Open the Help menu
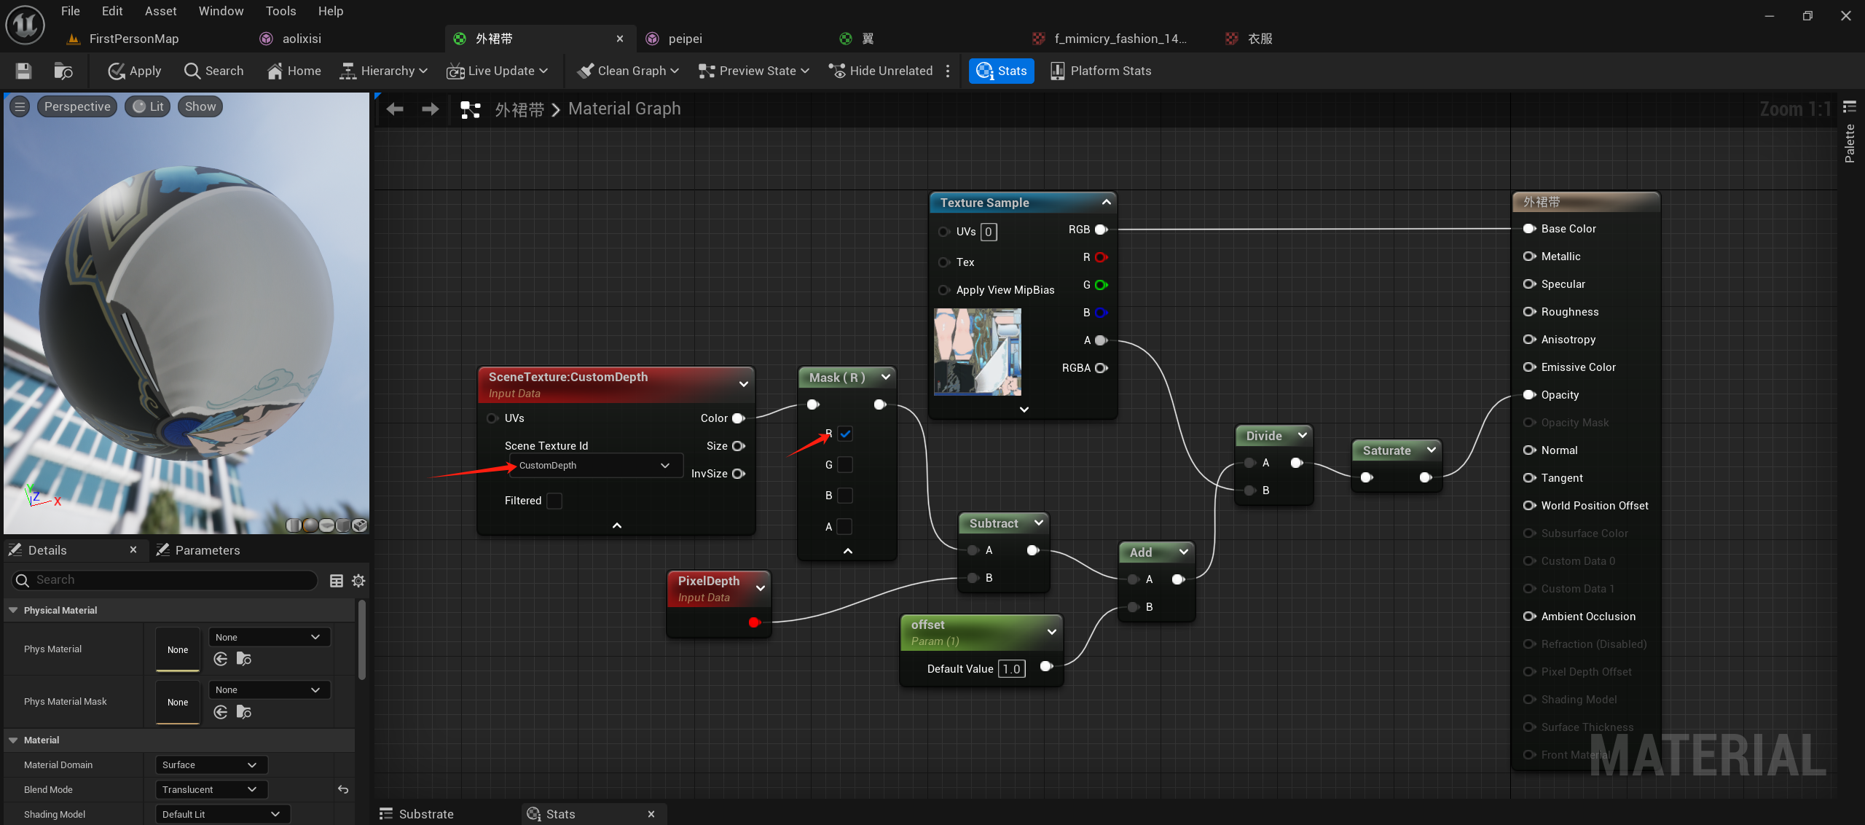1865x825 pixels. tap(331, 11)
